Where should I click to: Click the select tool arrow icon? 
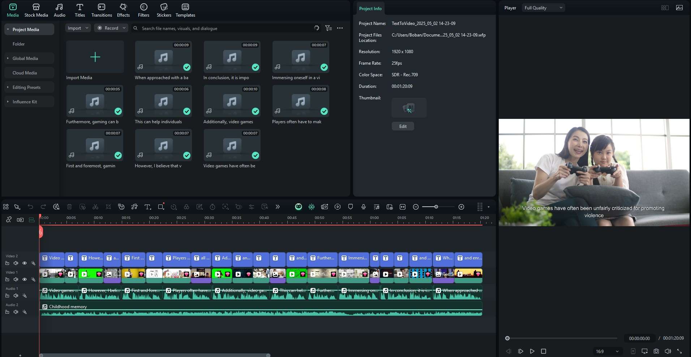point(17,207)
